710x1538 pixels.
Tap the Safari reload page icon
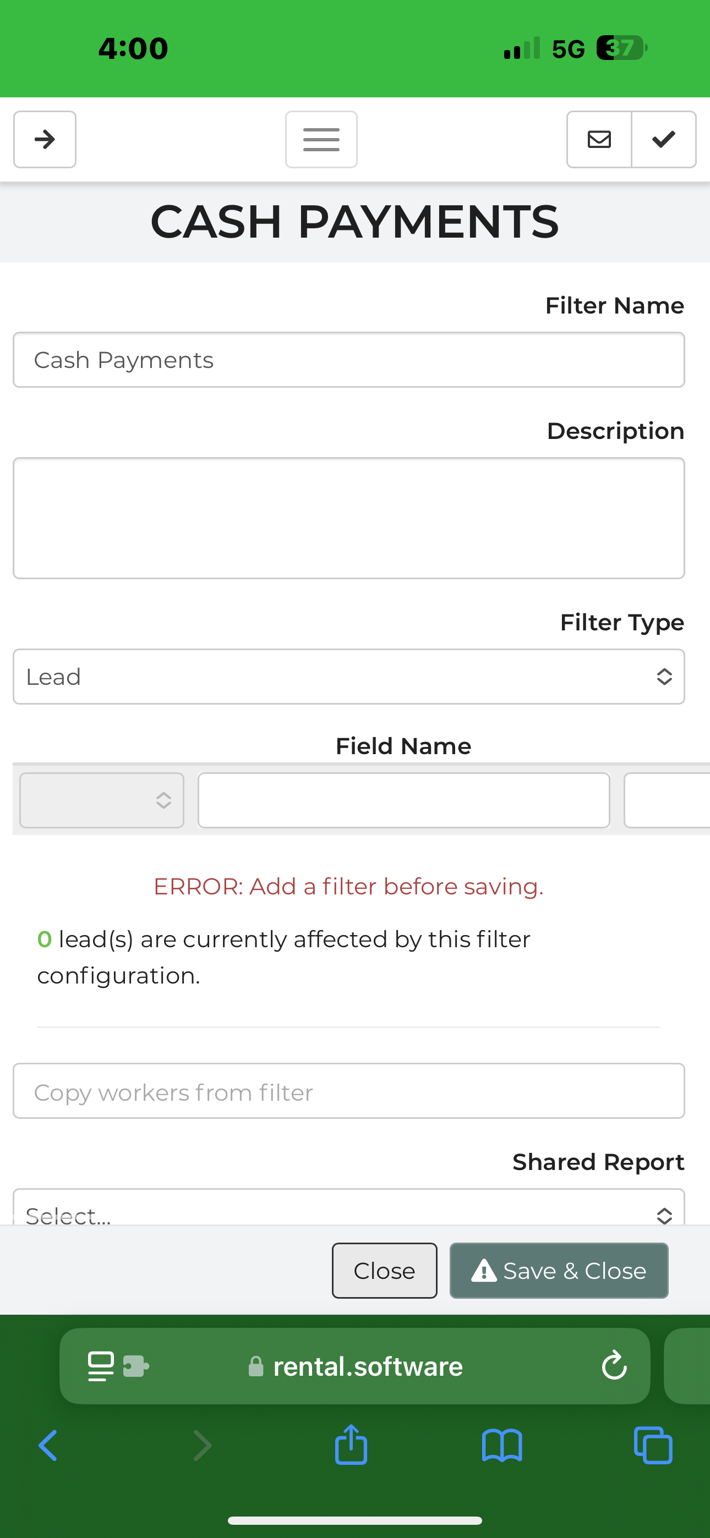614,1365
